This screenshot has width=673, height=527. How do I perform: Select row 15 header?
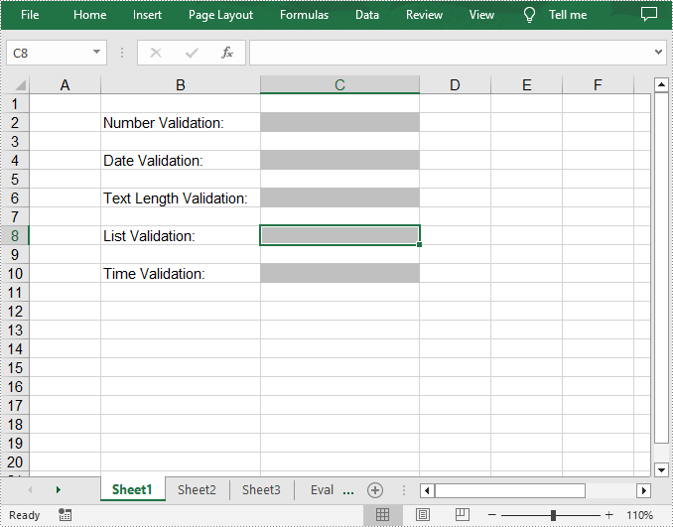point(15,368)
